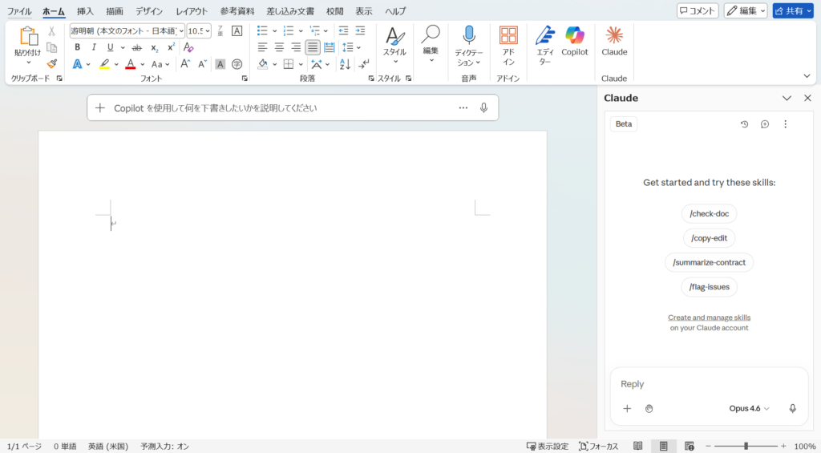821x453 pixels.
Task: Toggle bold formatting
Action: [x=77, y=47]
